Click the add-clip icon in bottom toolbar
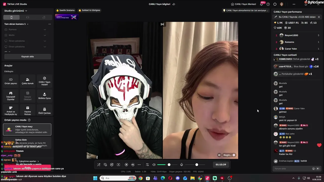This screenshot has height=182, width=324. (118, 165)
